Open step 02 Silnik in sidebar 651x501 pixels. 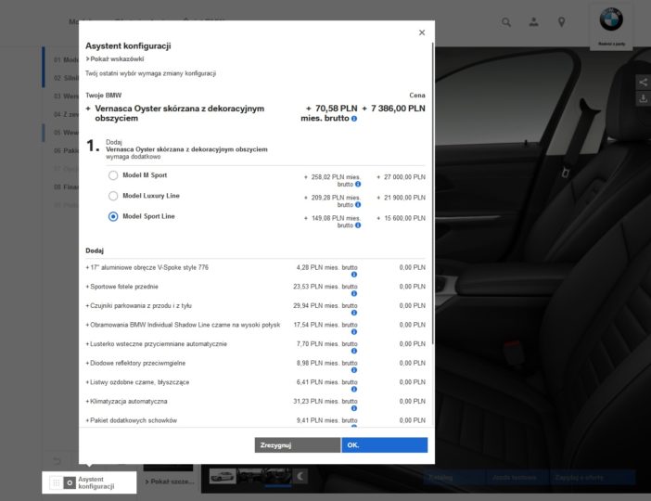coord(66,78)
